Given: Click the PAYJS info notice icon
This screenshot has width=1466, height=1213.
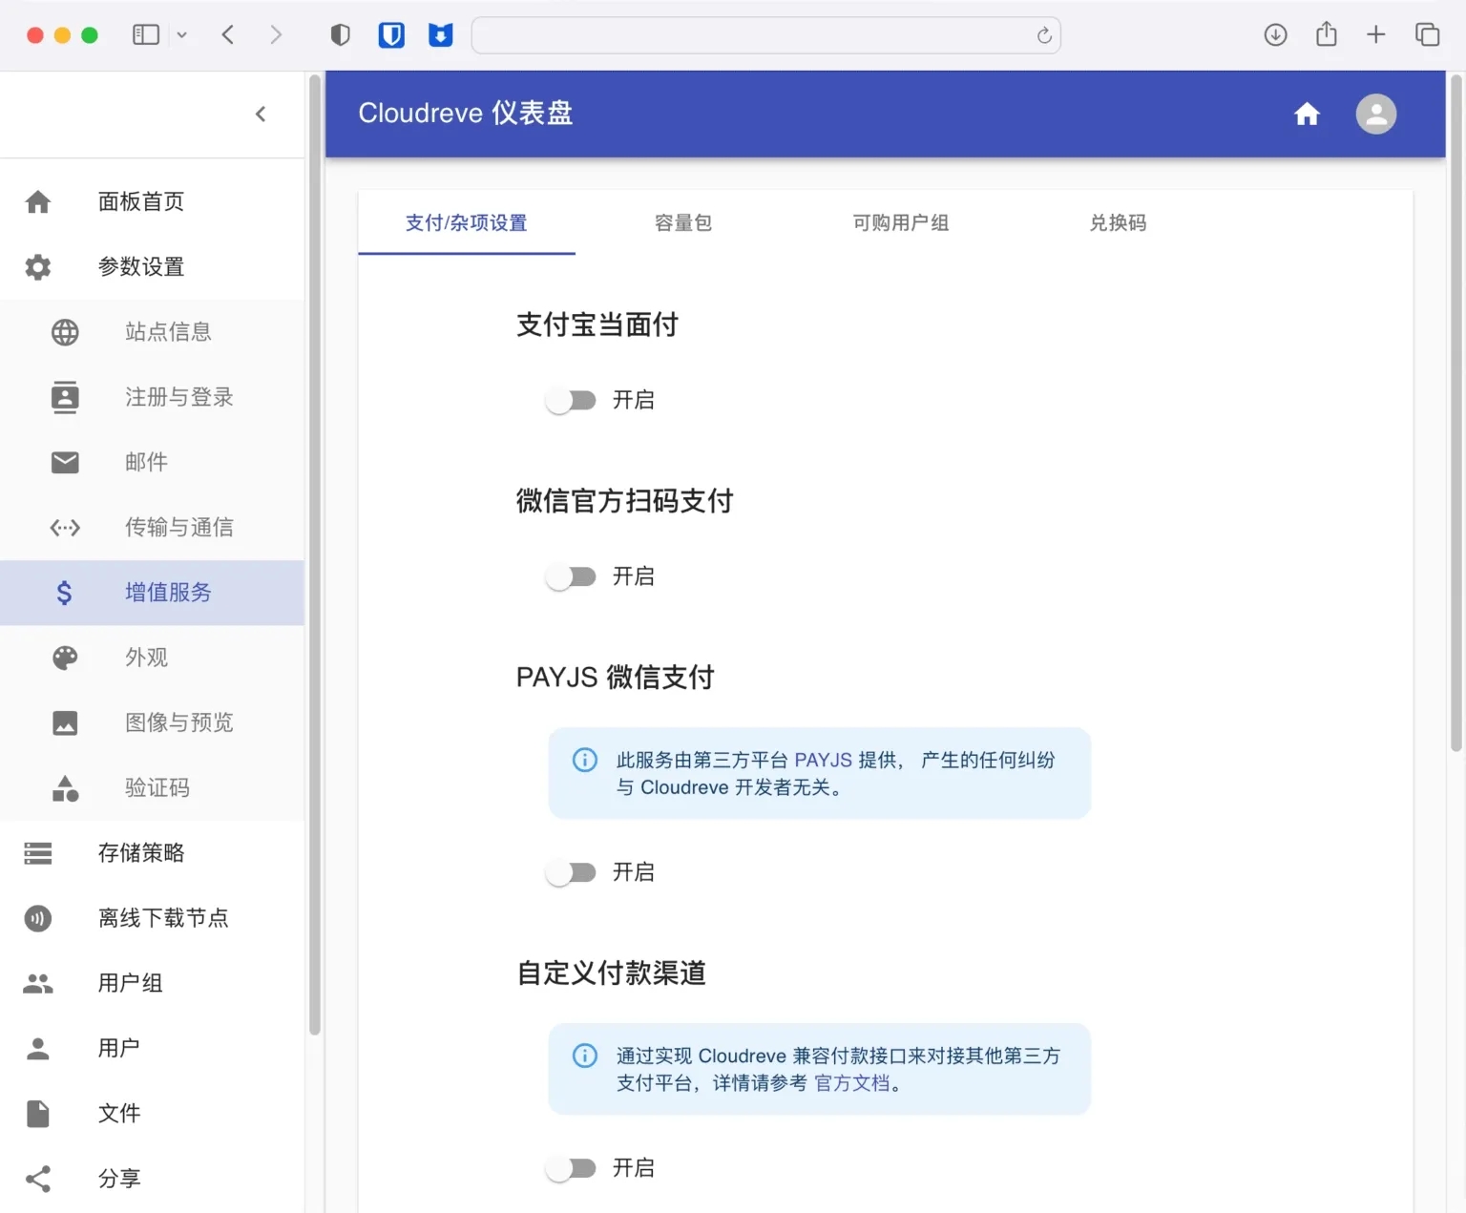Looking at the screenshot, I should [x=585, y=760].
